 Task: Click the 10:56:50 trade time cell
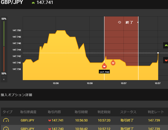tap(82, 120)
